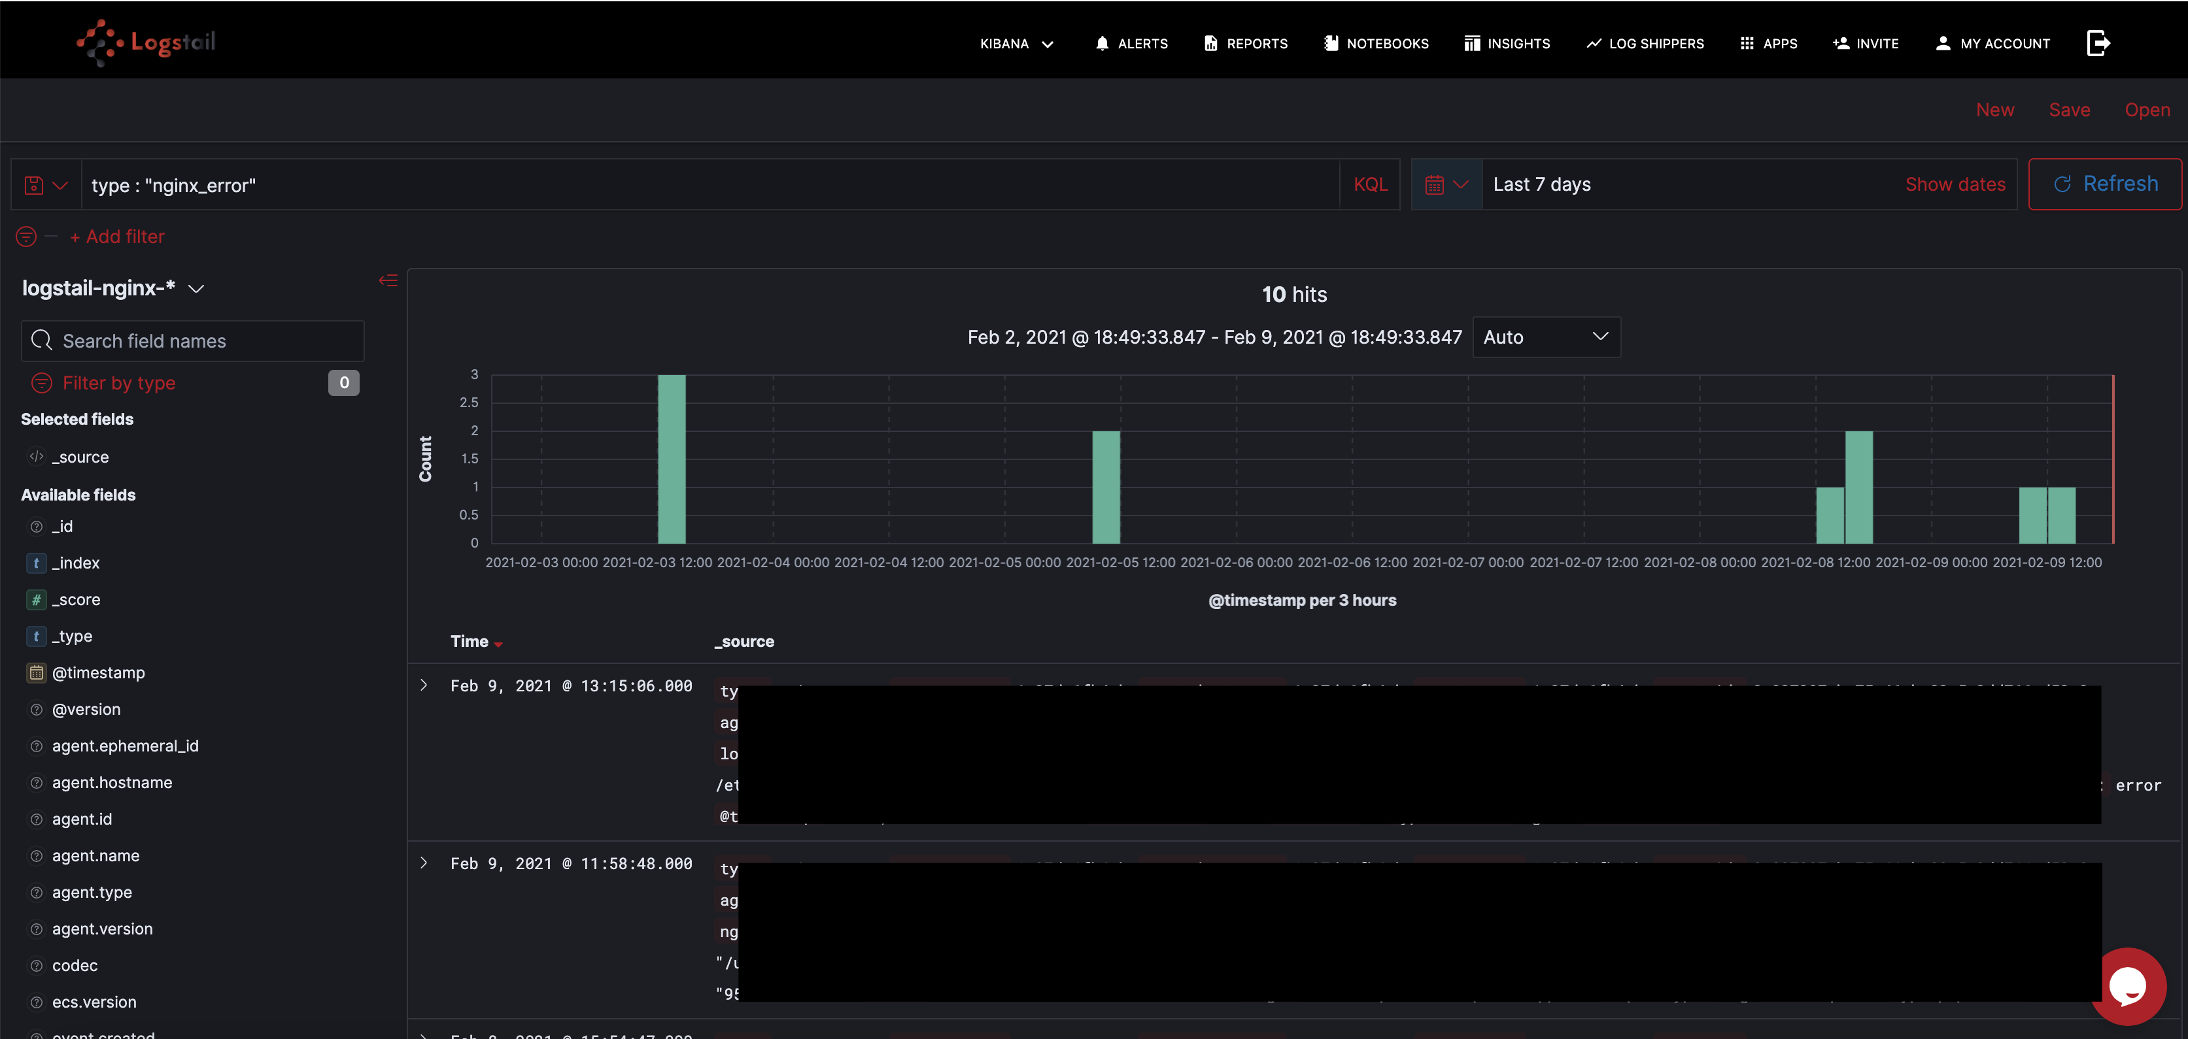The height and width of the screenshot is (1039, 2188).
Task: Toggle Time column sort order
Action: click(x=498, y=644)
